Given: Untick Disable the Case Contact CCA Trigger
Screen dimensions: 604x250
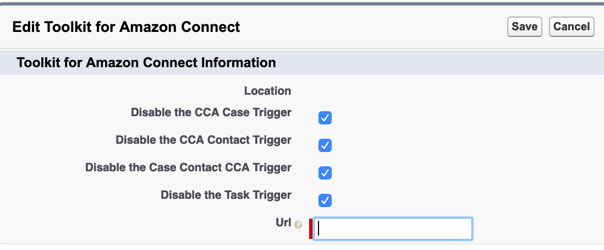Looking at the screenshot, I should click(x=325, y=173).
